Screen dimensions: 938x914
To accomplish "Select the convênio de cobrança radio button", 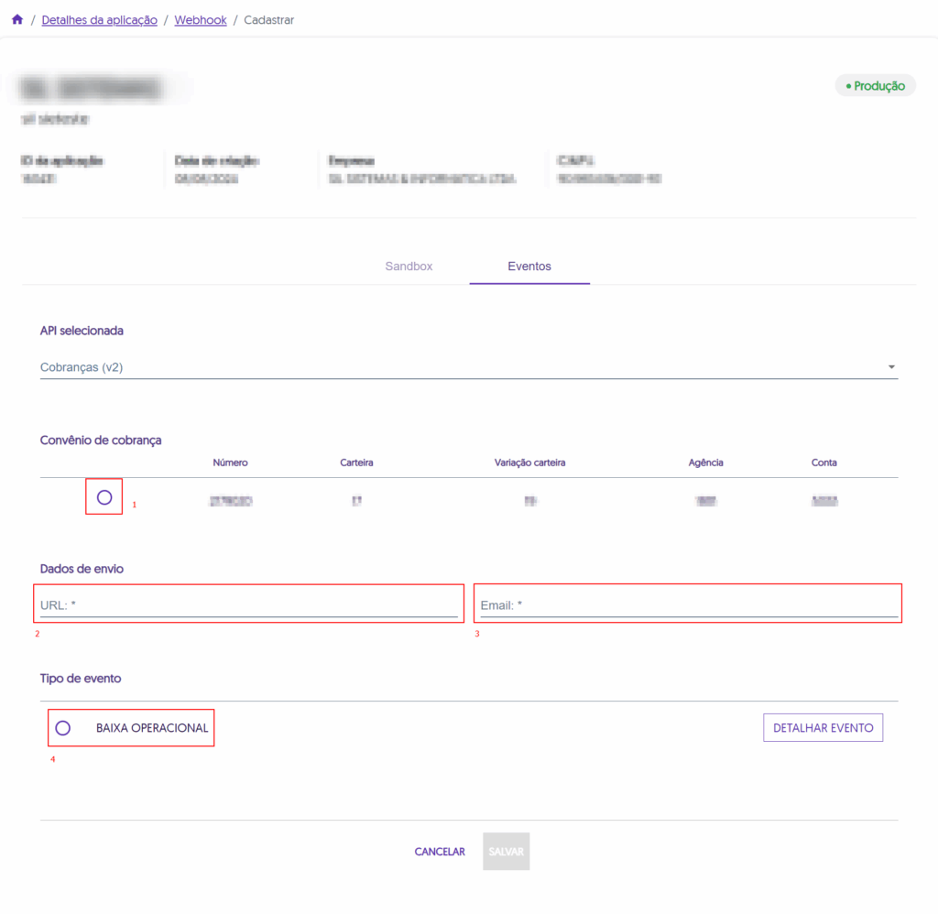I will pos(104,497).
